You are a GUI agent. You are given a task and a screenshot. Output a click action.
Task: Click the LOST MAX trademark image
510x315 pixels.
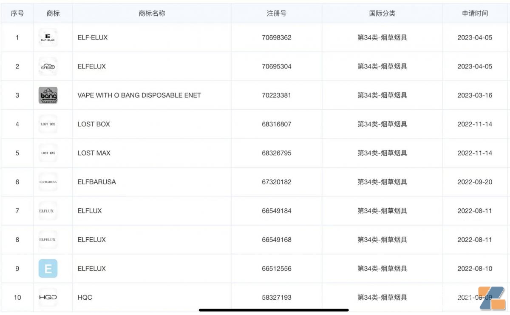(48, 153)
